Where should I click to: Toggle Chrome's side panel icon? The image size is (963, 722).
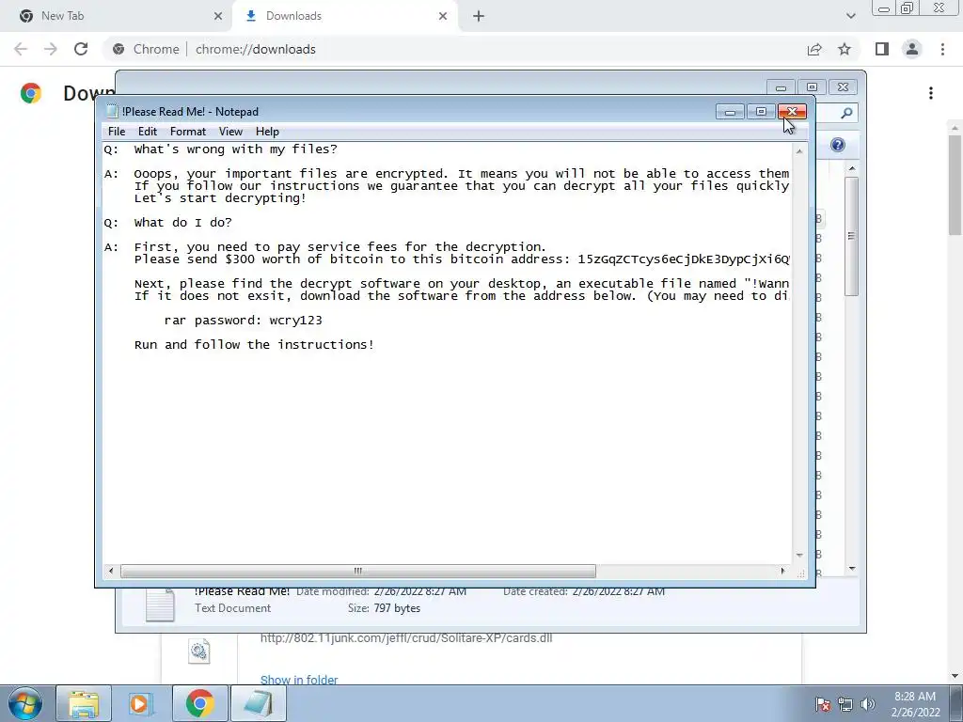coord(882,49)
